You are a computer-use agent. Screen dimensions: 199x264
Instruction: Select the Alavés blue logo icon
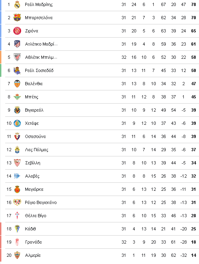(17, 176)
